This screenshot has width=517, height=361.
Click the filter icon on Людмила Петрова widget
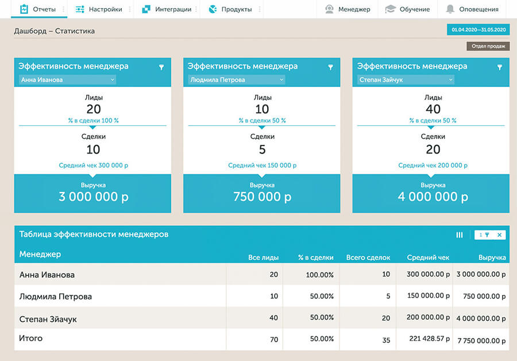[330, 67]
